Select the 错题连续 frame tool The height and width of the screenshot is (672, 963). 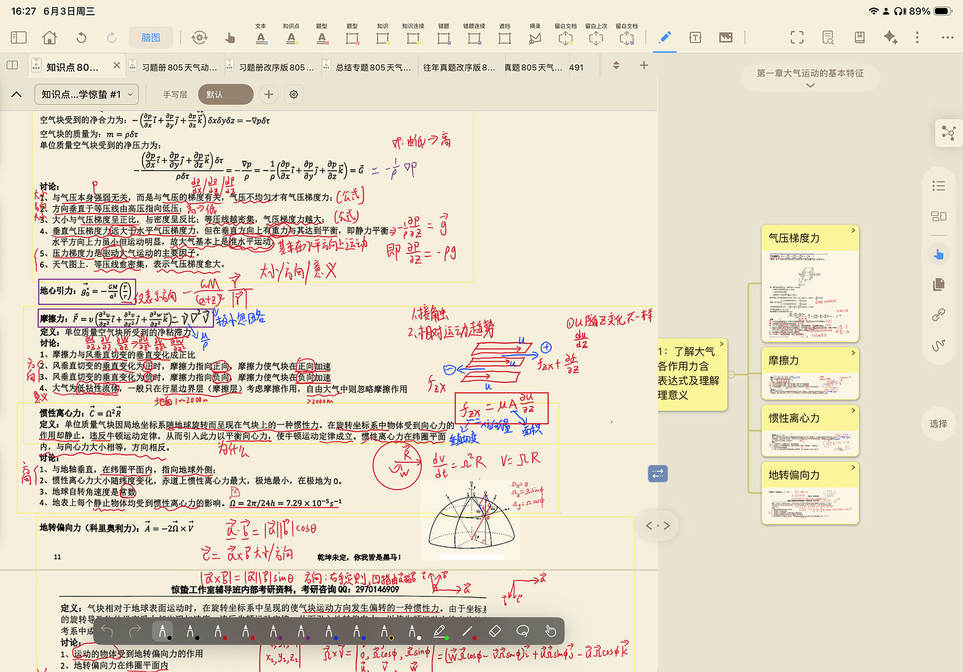coord(474,35)
